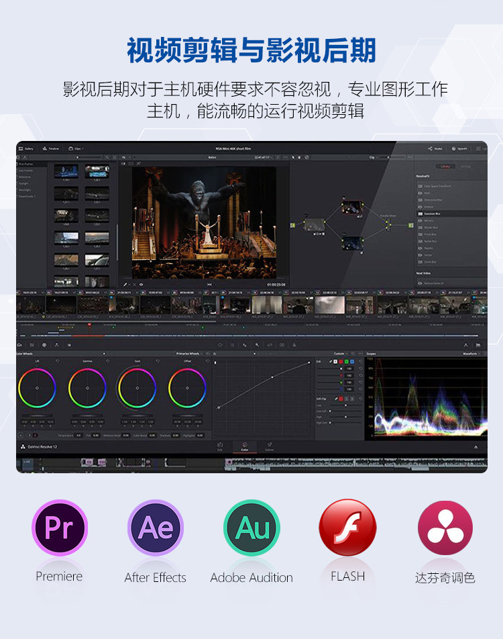Click the Highlights value field
Image resolution: width=503 pixels, height=639 pixels.
200,435
